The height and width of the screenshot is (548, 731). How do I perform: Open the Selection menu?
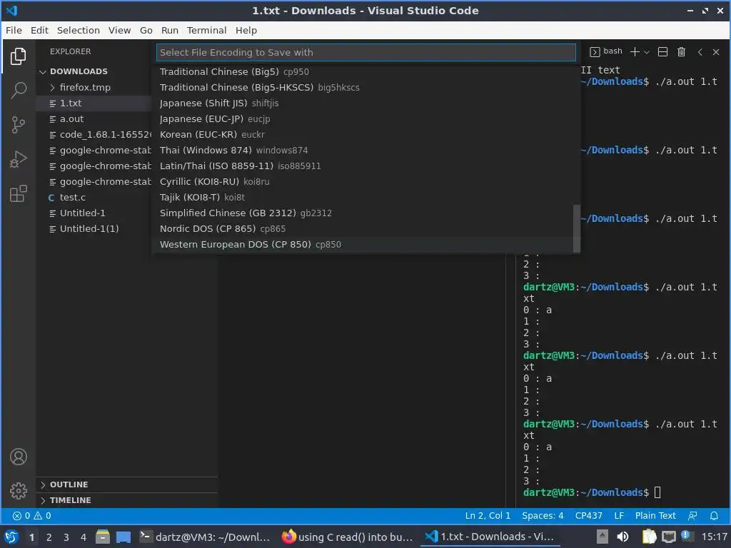pyautogui.click(x=79, y=30)
